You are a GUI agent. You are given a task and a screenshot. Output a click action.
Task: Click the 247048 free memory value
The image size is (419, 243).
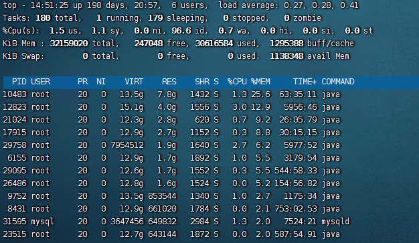tap(149, 44)
